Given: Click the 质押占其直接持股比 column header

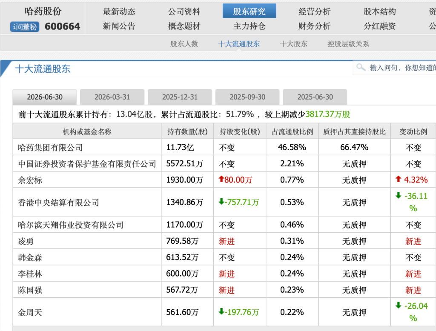Looking at the screenshot, I should point(355,131).
